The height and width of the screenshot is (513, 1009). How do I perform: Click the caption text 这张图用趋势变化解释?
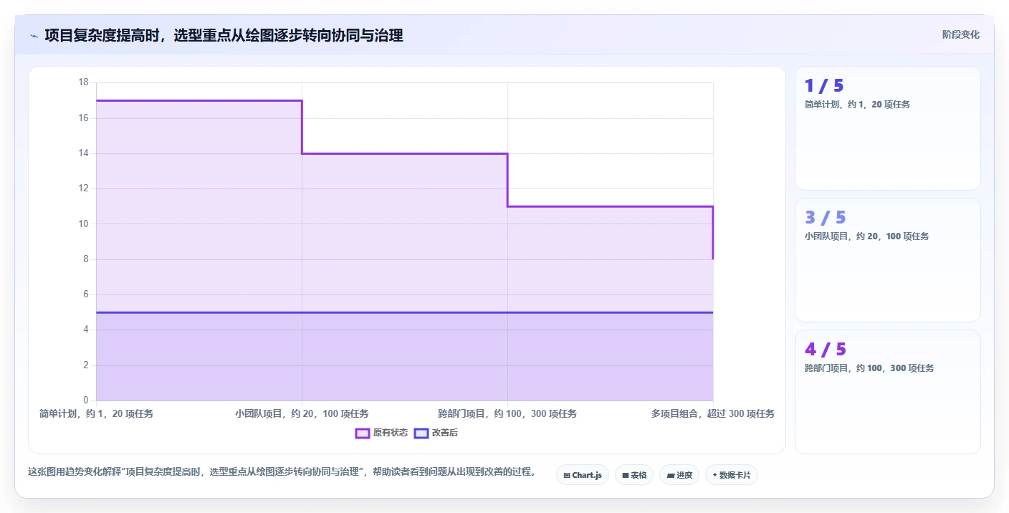point(75,472)
